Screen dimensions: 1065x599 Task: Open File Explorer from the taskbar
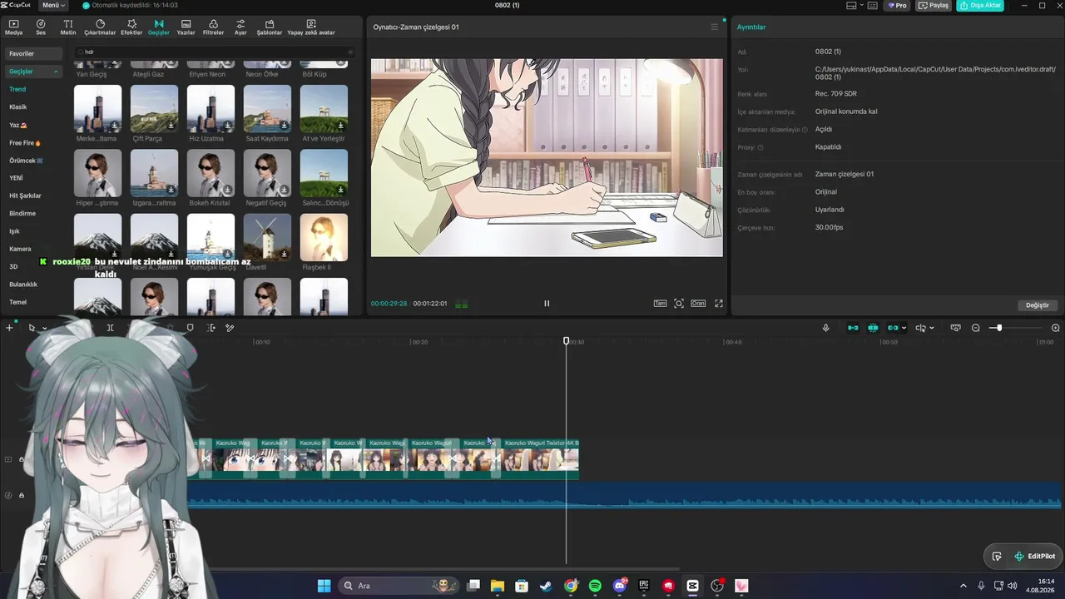pyautogui.click(x=498, y=586)
